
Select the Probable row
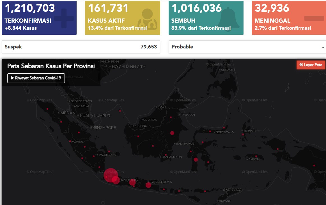(x=247, y=47)
